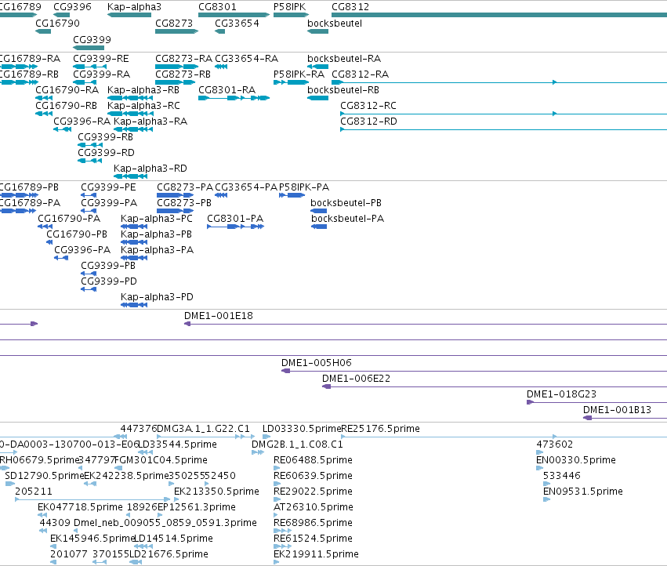
Task: Select protein CG9396-PA
Action: point(82,250)
